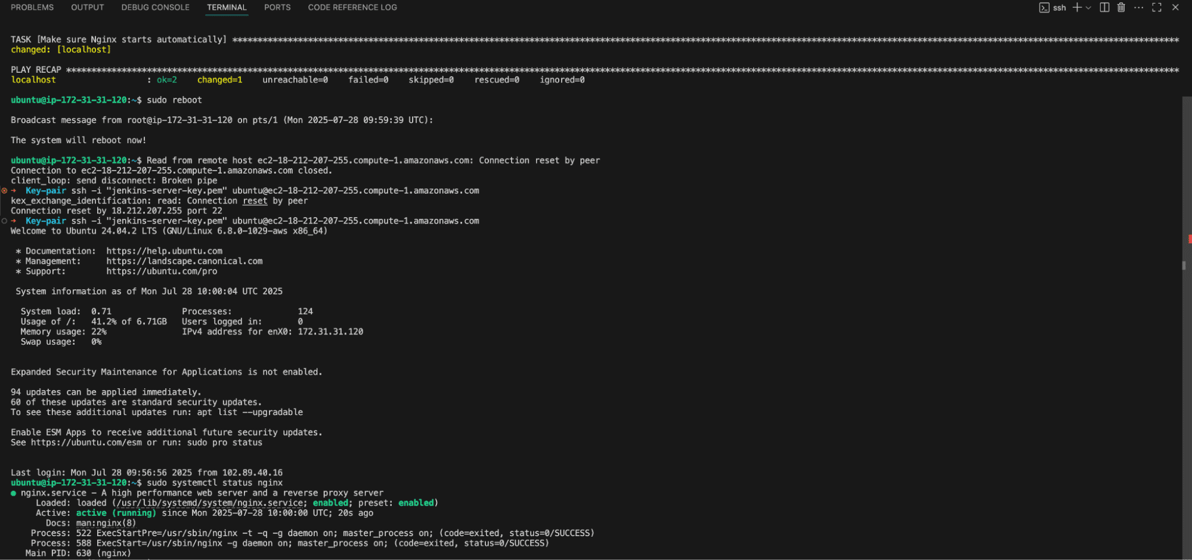This screenshot has width=1192, height=560.
Task: Click the 'skipped=0' recap value
Action: tap(431, 80)
